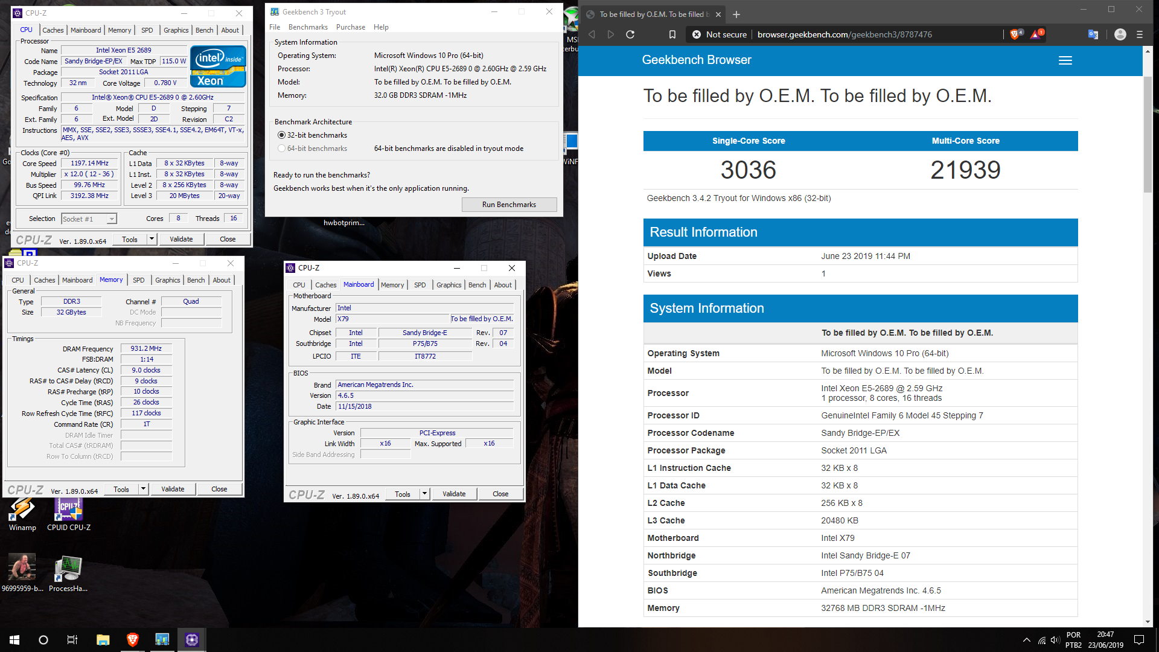Click the browser address bar URL
Image resolution: width=1159 pixels, height=652 pixels.
tap(845, 34)
